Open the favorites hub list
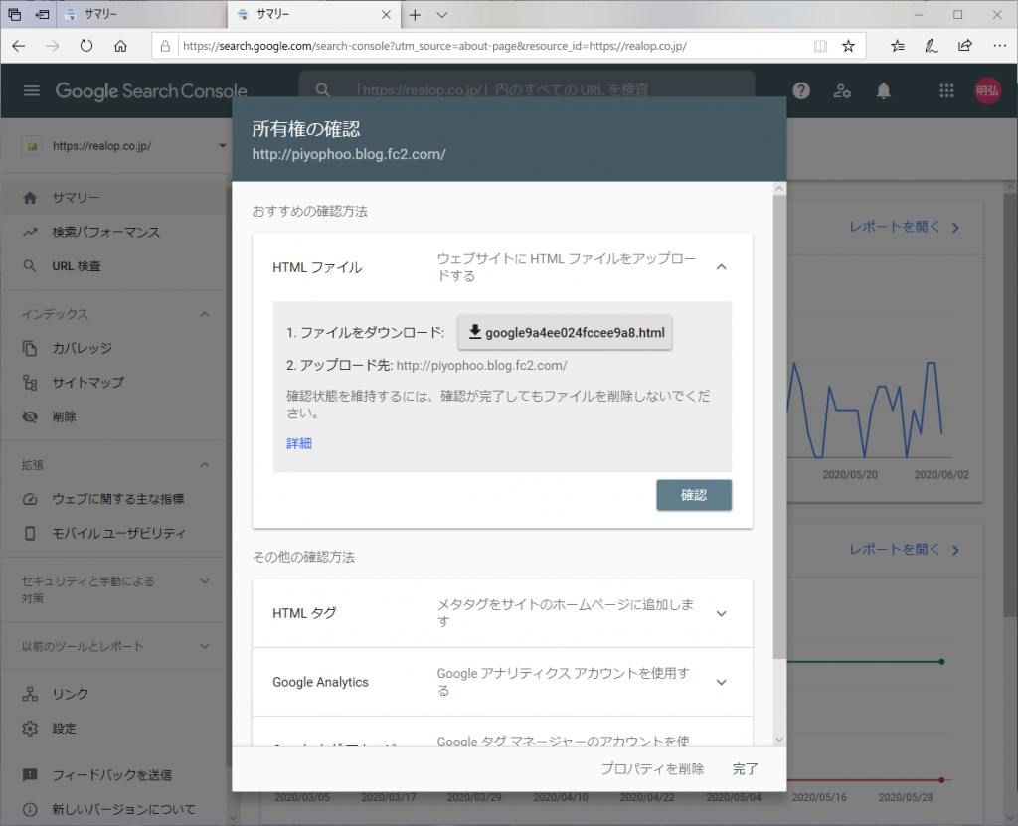1018x826 pixels. coord(898,46)
